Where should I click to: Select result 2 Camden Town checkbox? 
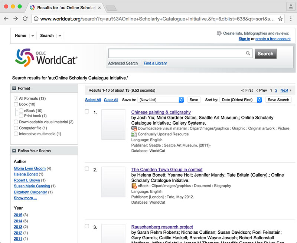click(x=87, y=169)
